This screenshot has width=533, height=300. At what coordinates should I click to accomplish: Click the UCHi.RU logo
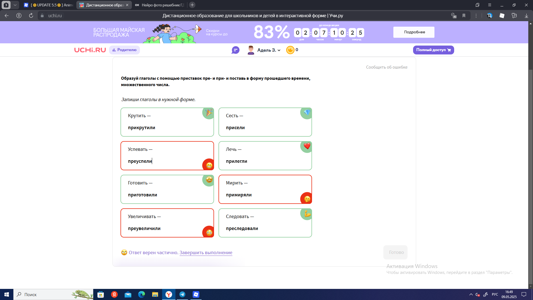tap(90, 50)
